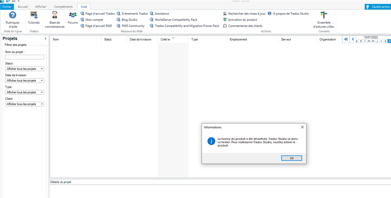Open Mon compte web resource
Image resolution: width=391 pixels, height=198 pixels.
coord(92,19)
